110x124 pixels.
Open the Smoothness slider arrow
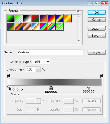(x=38, y=69)
